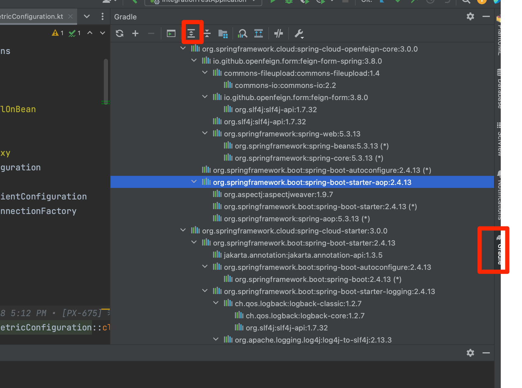This screenshot has width=522, height=388.
Task: Collapse the log4j-to-slf4j:2.13.3 node
Action: click(x=216, y=339)
